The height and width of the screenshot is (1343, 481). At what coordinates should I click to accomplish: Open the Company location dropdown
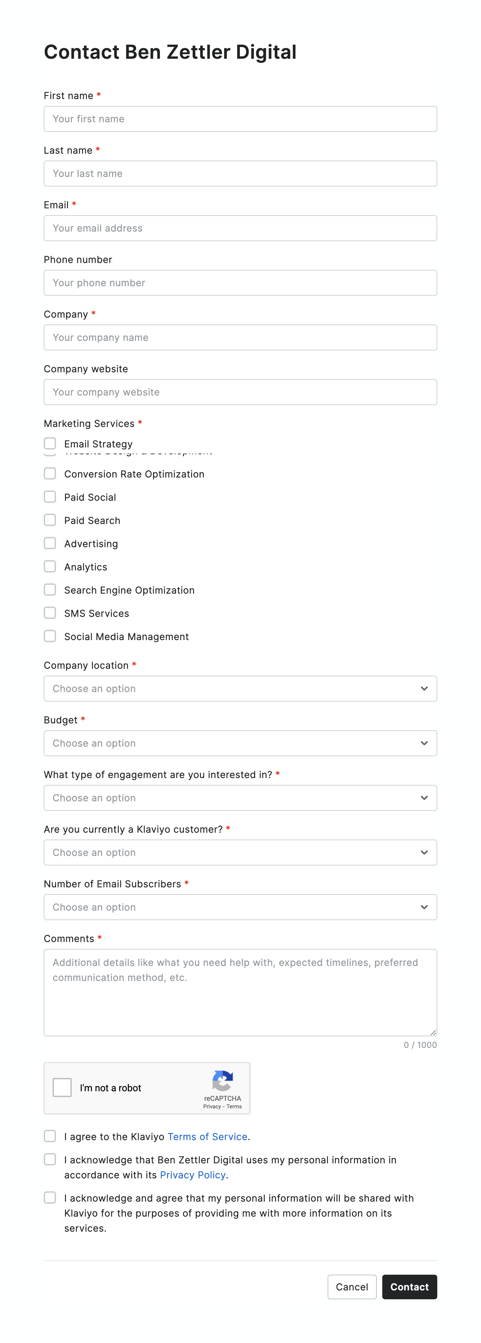240,688
